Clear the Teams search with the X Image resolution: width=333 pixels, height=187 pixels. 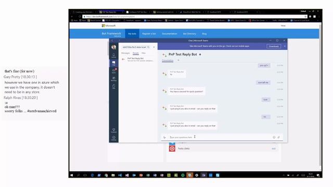[x=154, y=47]
